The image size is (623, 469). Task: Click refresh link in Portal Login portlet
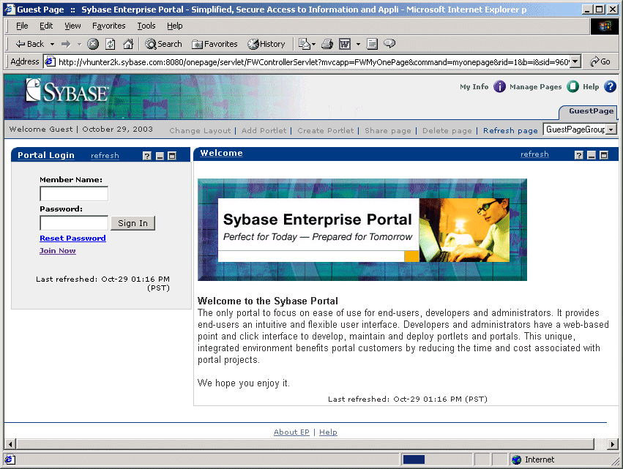(x=105, y=156)
